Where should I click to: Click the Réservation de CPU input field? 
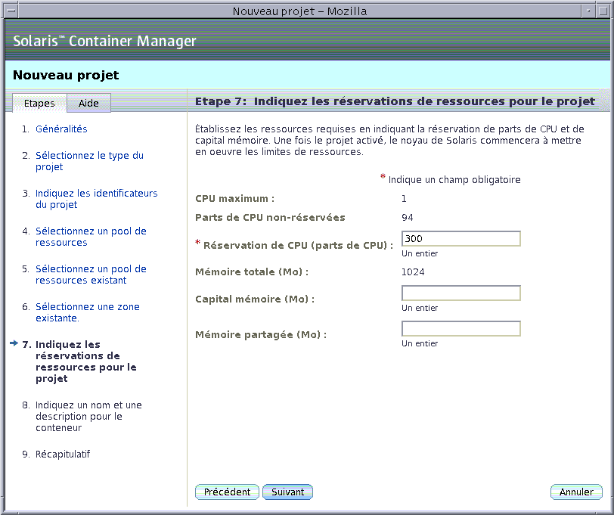[461, 238]
